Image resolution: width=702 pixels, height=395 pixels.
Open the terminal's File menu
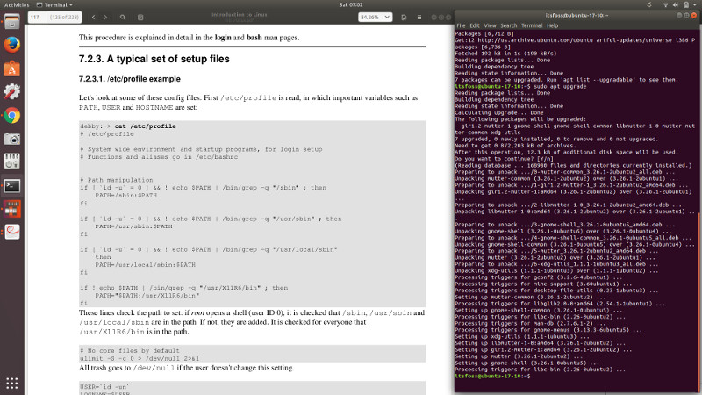click(461, 25)
